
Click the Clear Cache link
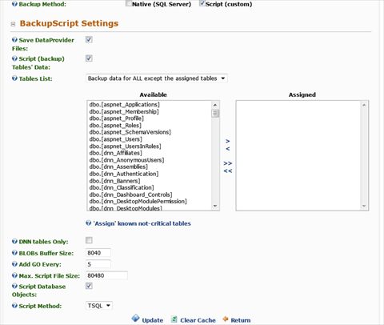(x=198, y=320)
